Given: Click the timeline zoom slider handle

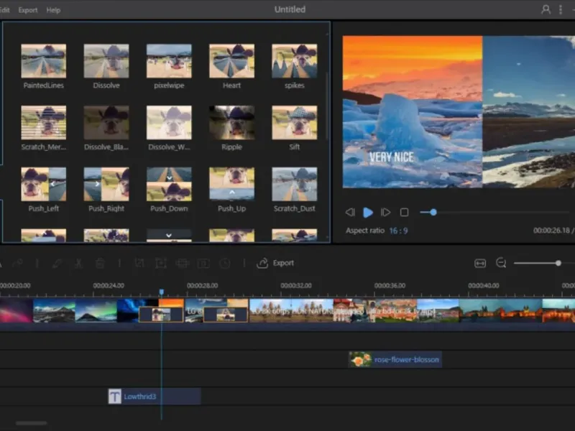Looking at the screenshot, I should 558,264.
